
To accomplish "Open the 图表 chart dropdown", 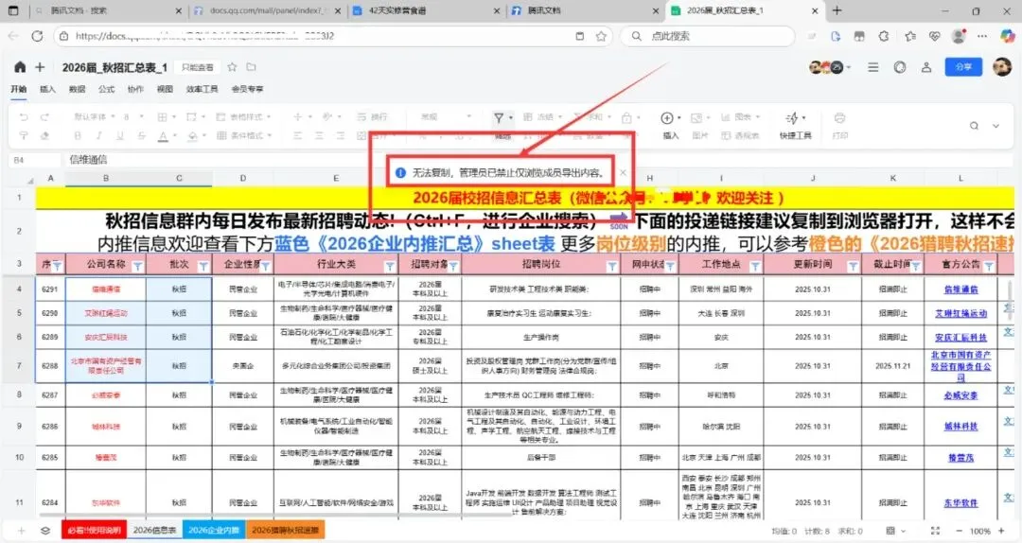I will pos(740,117).
